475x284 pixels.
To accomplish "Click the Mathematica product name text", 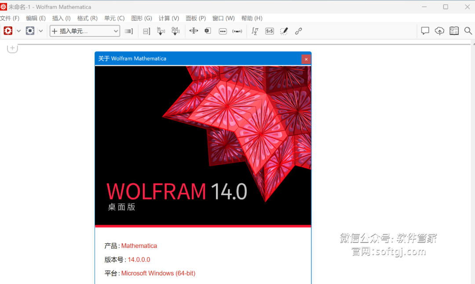I will [x=139, y=246].
